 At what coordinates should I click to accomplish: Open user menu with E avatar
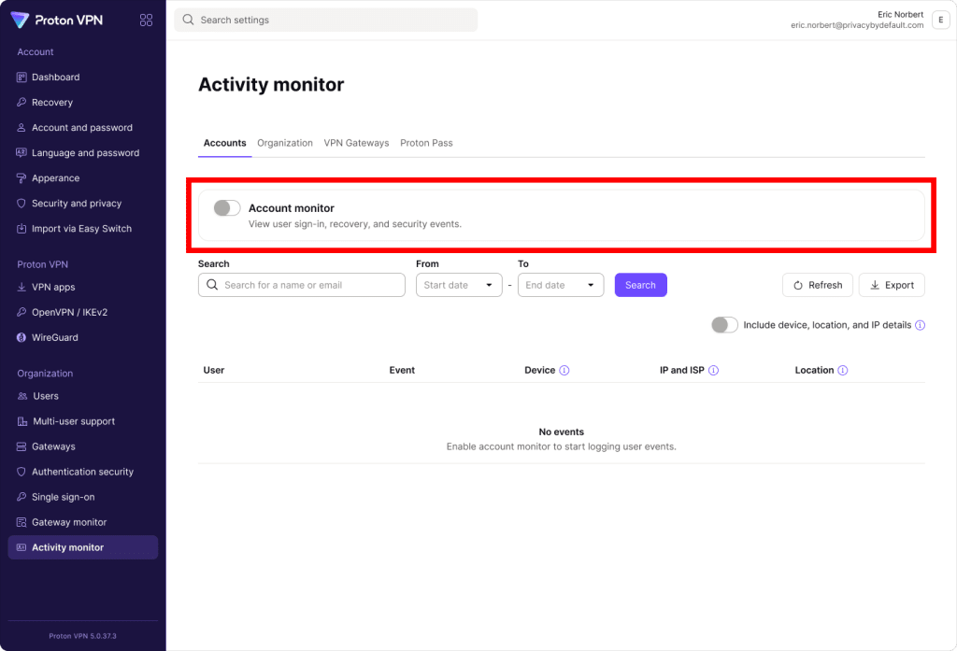[x=940, y=21]
